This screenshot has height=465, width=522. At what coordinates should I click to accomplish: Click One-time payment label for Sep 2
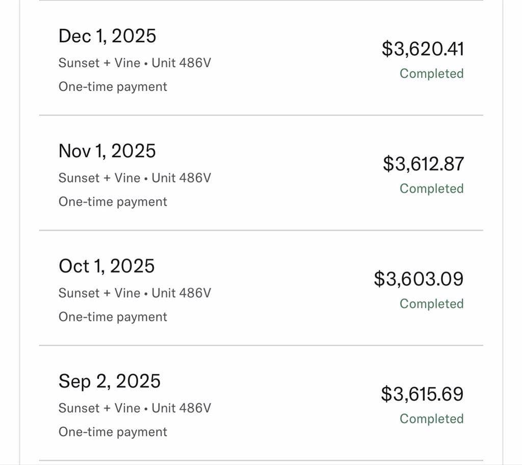coord(113,432)
